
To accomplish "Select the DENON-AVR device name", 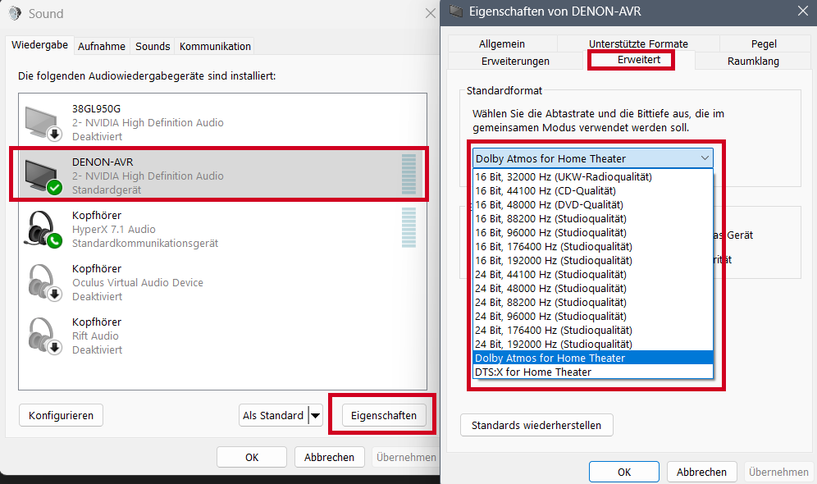I will pyautogui.click(x=103, y=162).
